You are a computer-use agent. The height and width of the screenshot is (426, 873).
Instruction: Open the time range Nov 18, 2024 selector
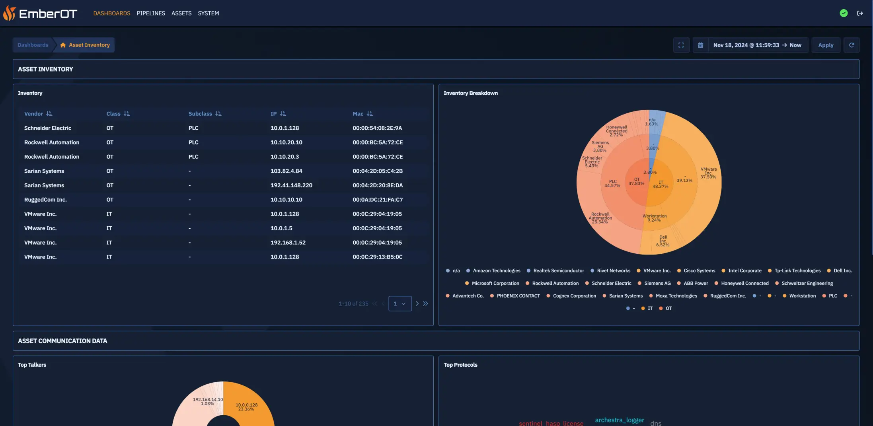(757, 45)
